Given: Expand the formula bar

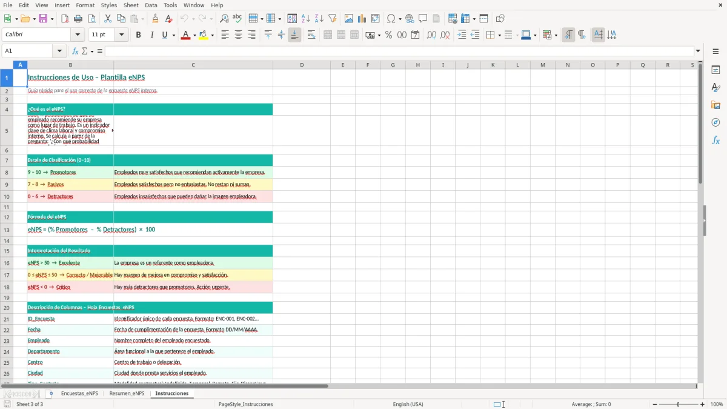Looking at the screenshot, I should 698,51.
